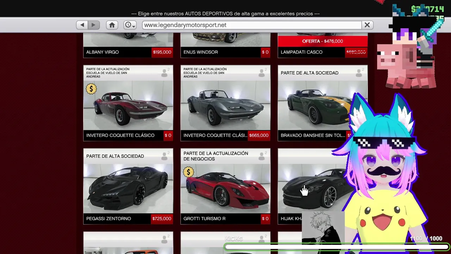
Task: Click the gold dollar badge on Coquette Clásico
Action: pos(91,89)
